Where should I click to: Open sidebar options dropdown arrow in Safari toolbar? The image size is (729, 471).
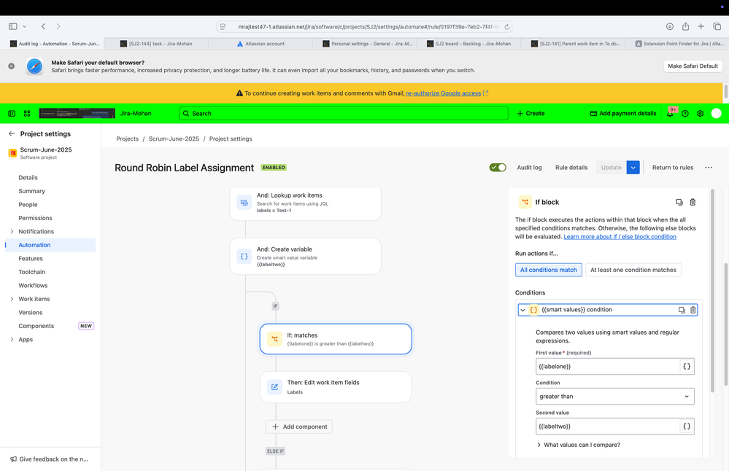pyautogui.click(x=25, y=26)
